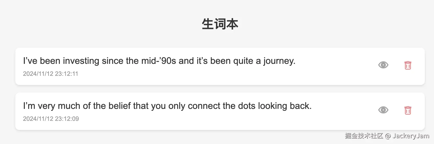Click the 生词本 page heading
The image size is (434, 144).
pos(220,24)
